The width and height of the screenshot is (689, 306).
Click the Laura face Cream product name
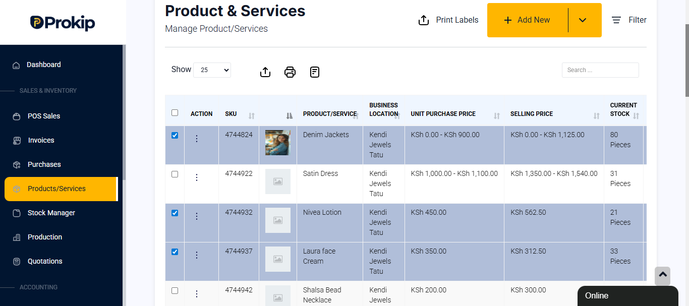(319, 256)
